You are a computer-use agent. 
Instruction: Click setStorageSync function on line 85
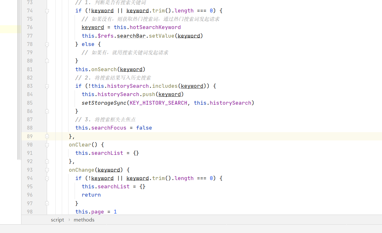[104, 103]
